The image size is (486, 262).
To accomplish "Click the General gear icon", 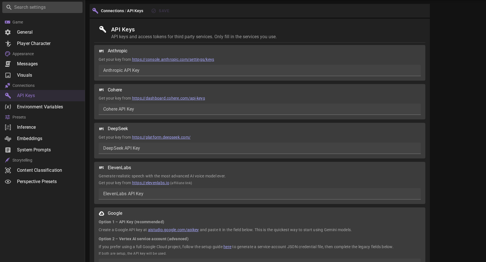I will [x=8, y=32].
